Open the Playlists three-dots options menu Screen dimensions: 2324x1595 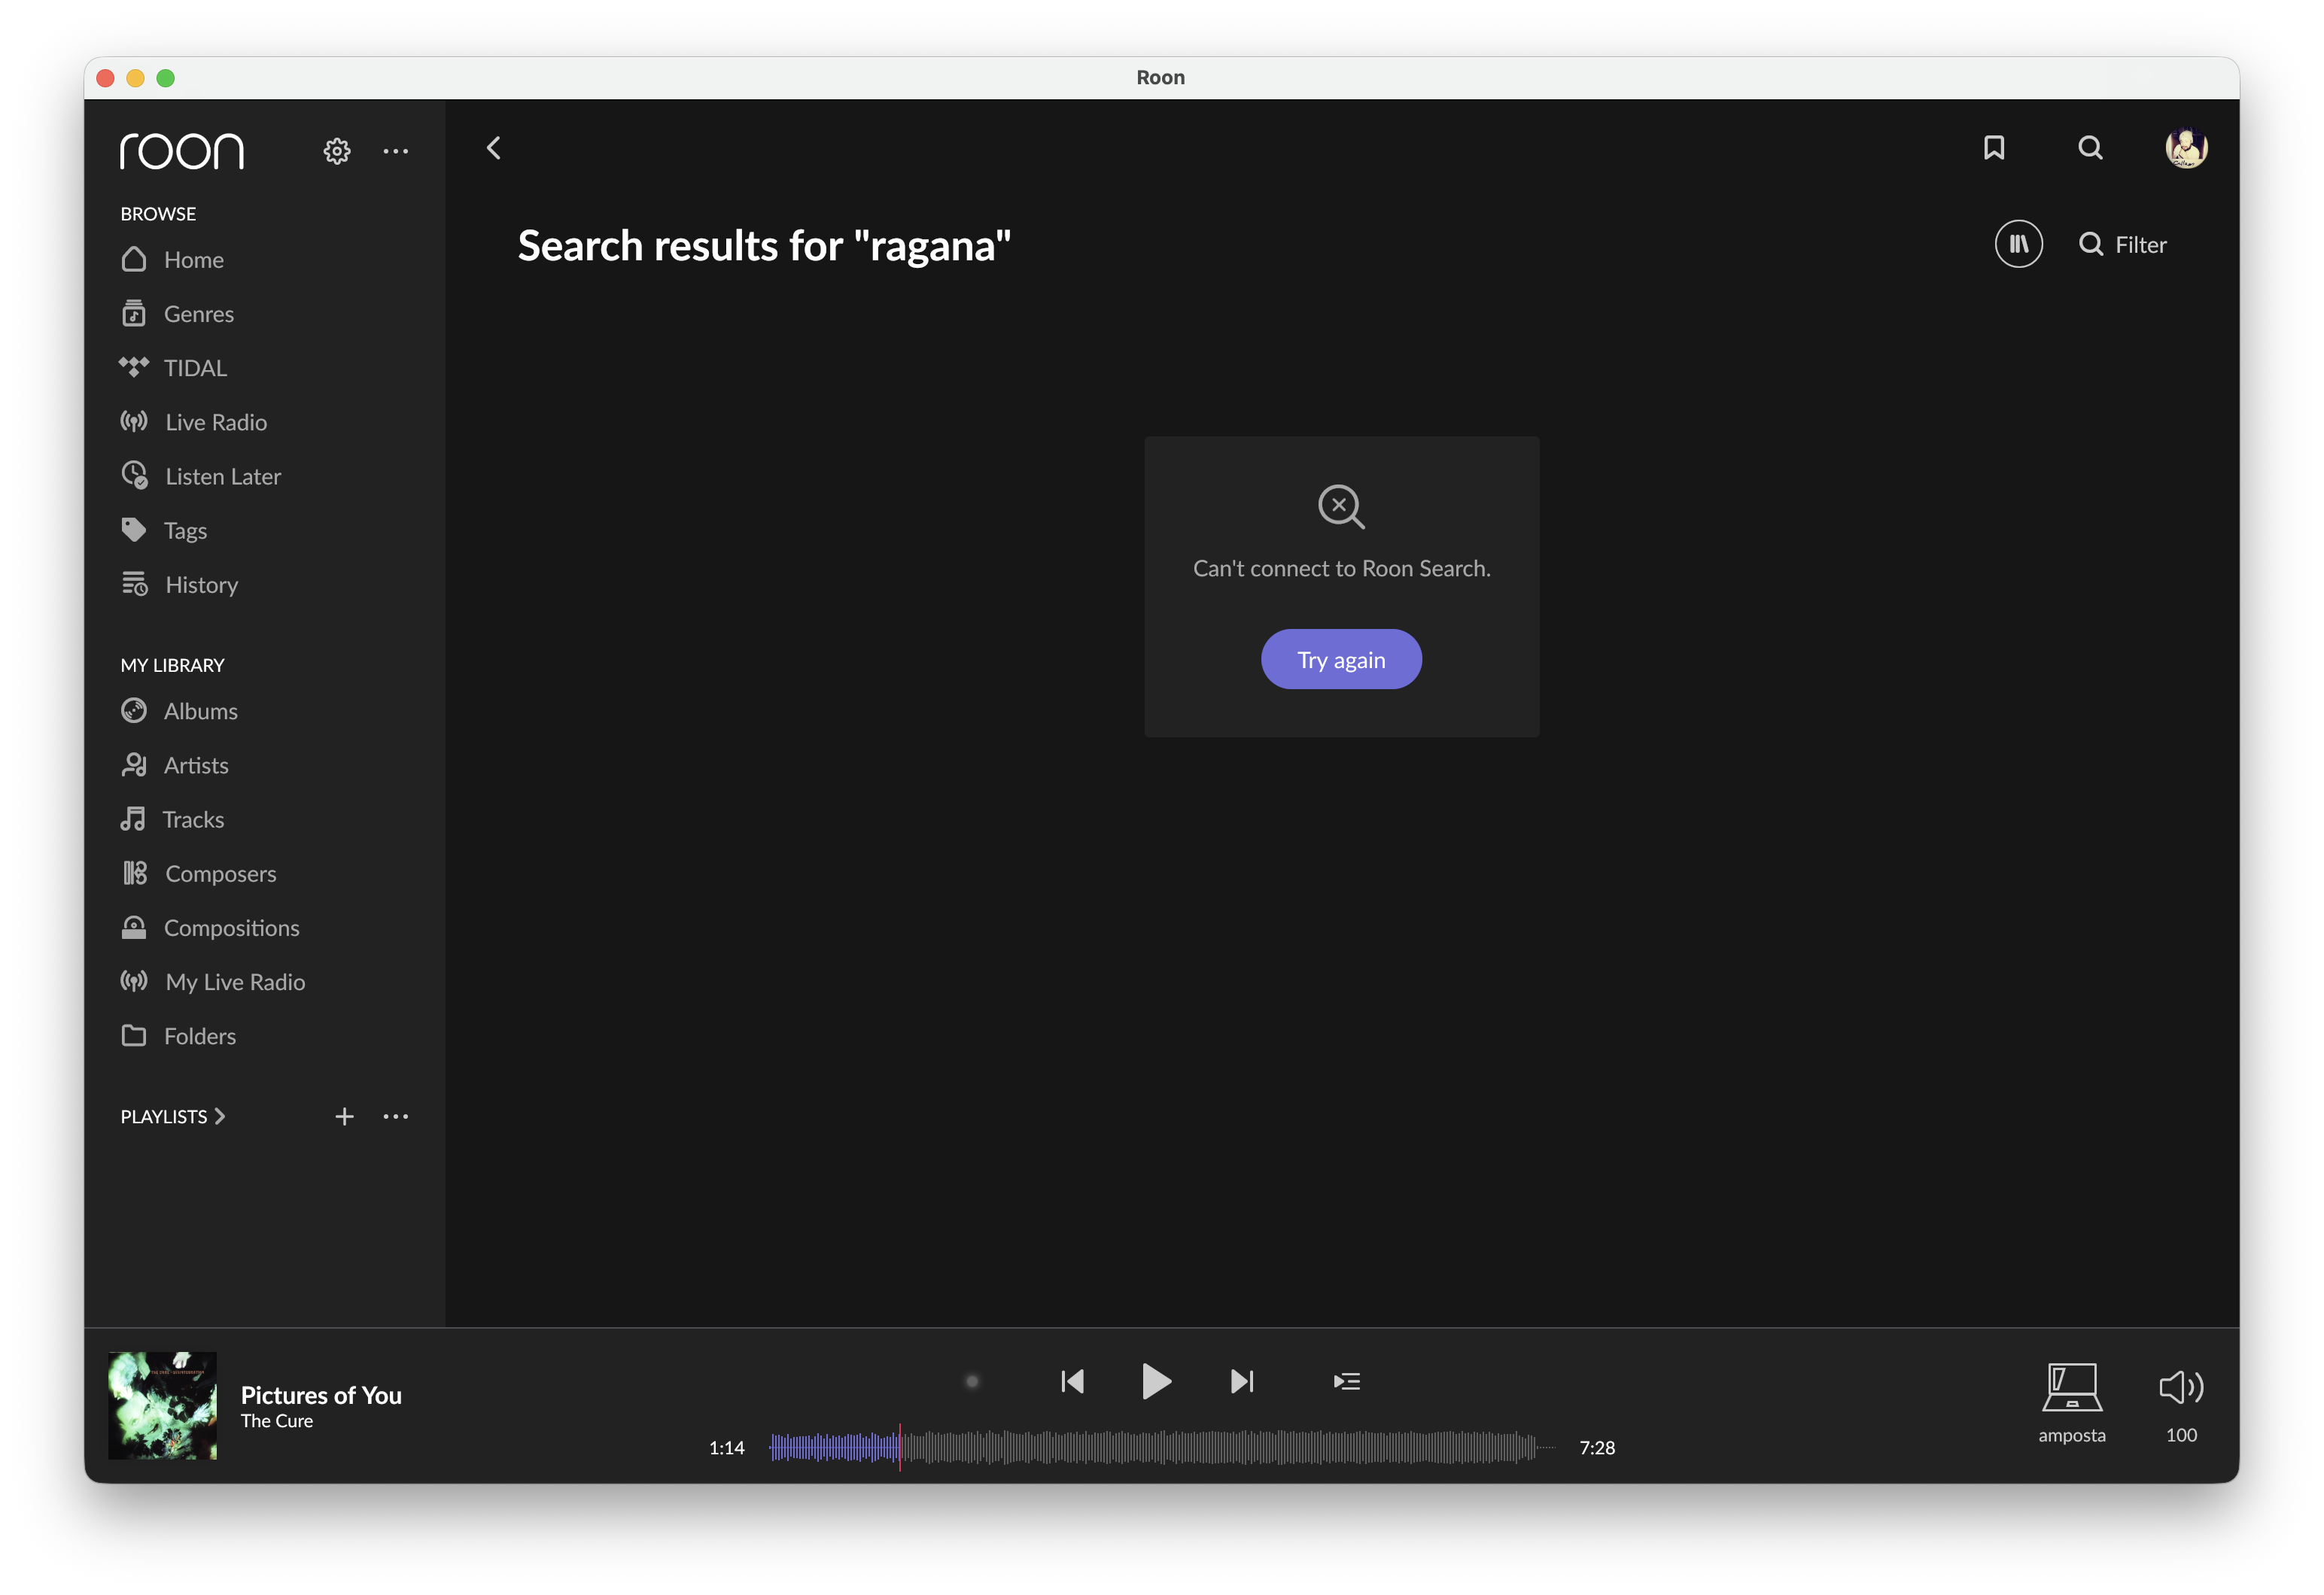tap(396, 1116)
